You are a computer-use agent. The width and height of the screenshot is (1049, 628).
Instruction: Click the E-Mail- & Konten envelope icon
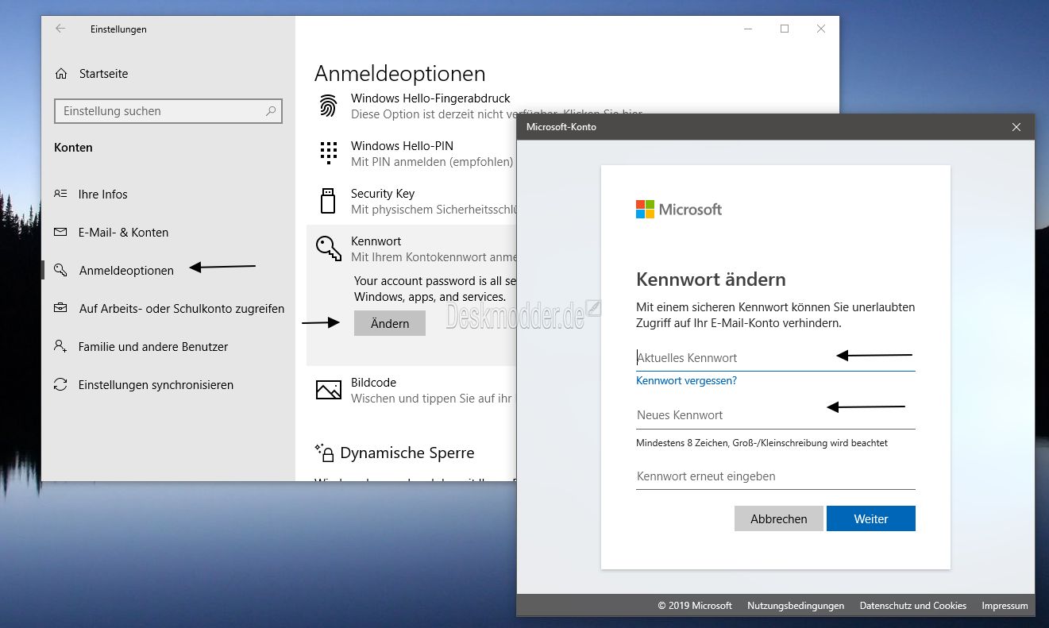point(60,233)
